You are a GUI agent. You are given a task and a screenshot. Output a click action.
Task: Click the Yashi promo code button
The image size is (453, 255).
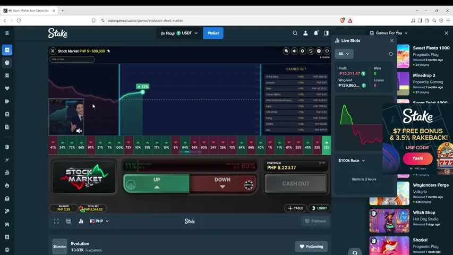418,158
